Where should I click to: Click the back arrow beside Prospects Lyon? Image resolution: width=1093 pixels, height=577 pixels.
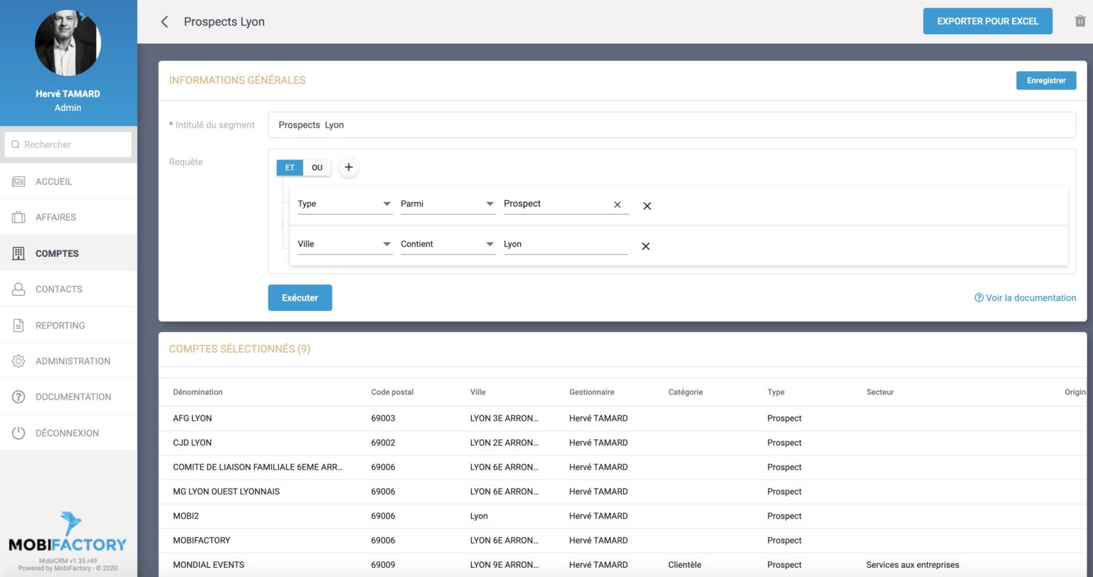point(164,22)
